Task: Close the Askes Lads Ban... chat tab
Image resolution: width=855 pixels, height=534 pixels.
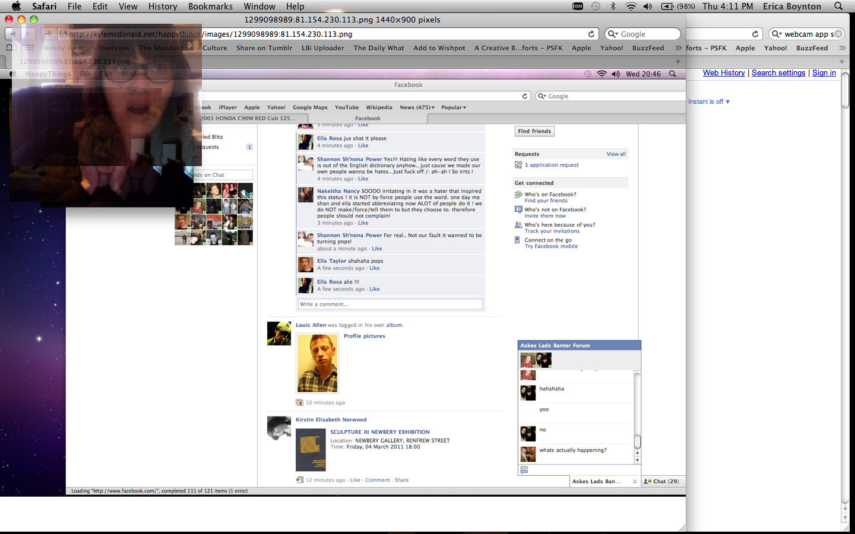Action: (x=635, y=481)
